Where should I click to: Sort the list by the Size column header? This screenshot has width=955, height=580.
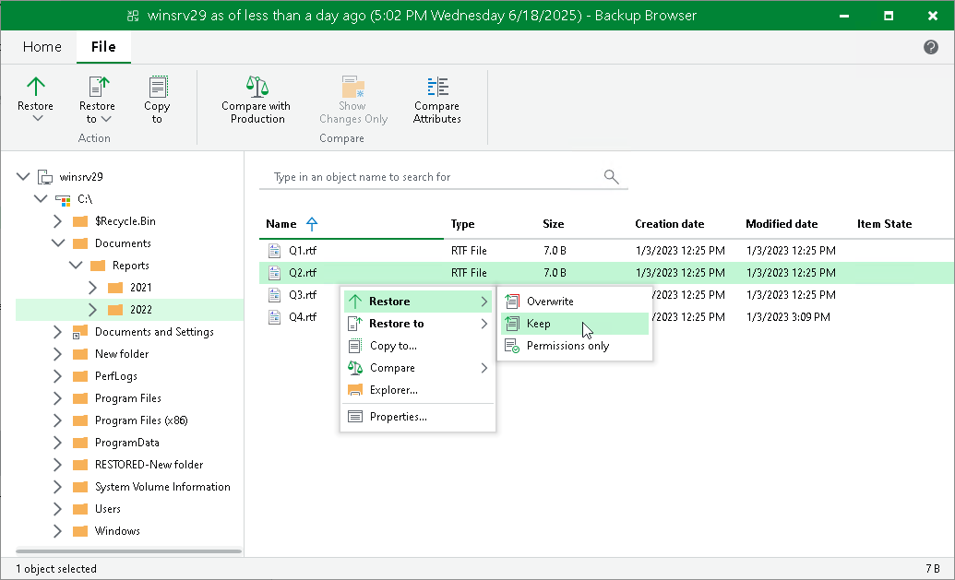point(553,224)
